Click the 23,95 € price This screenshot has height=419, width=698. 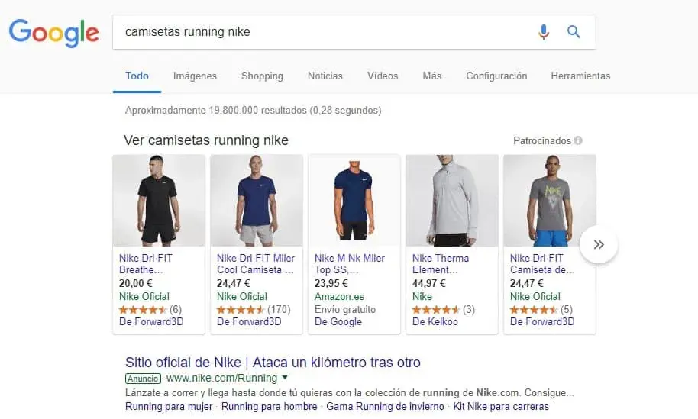331,283
